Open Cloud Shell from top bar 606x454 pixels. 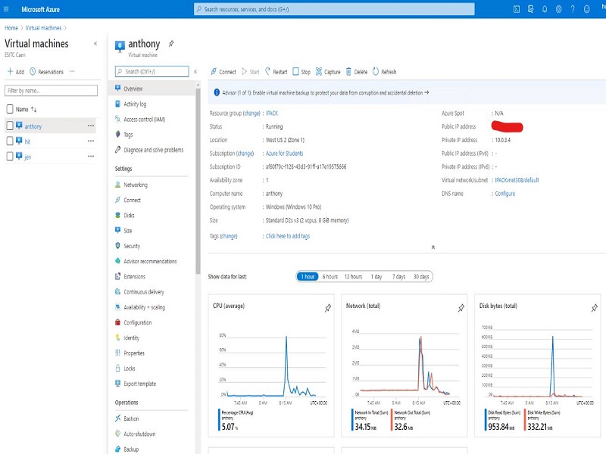click(x=517, y=9)
